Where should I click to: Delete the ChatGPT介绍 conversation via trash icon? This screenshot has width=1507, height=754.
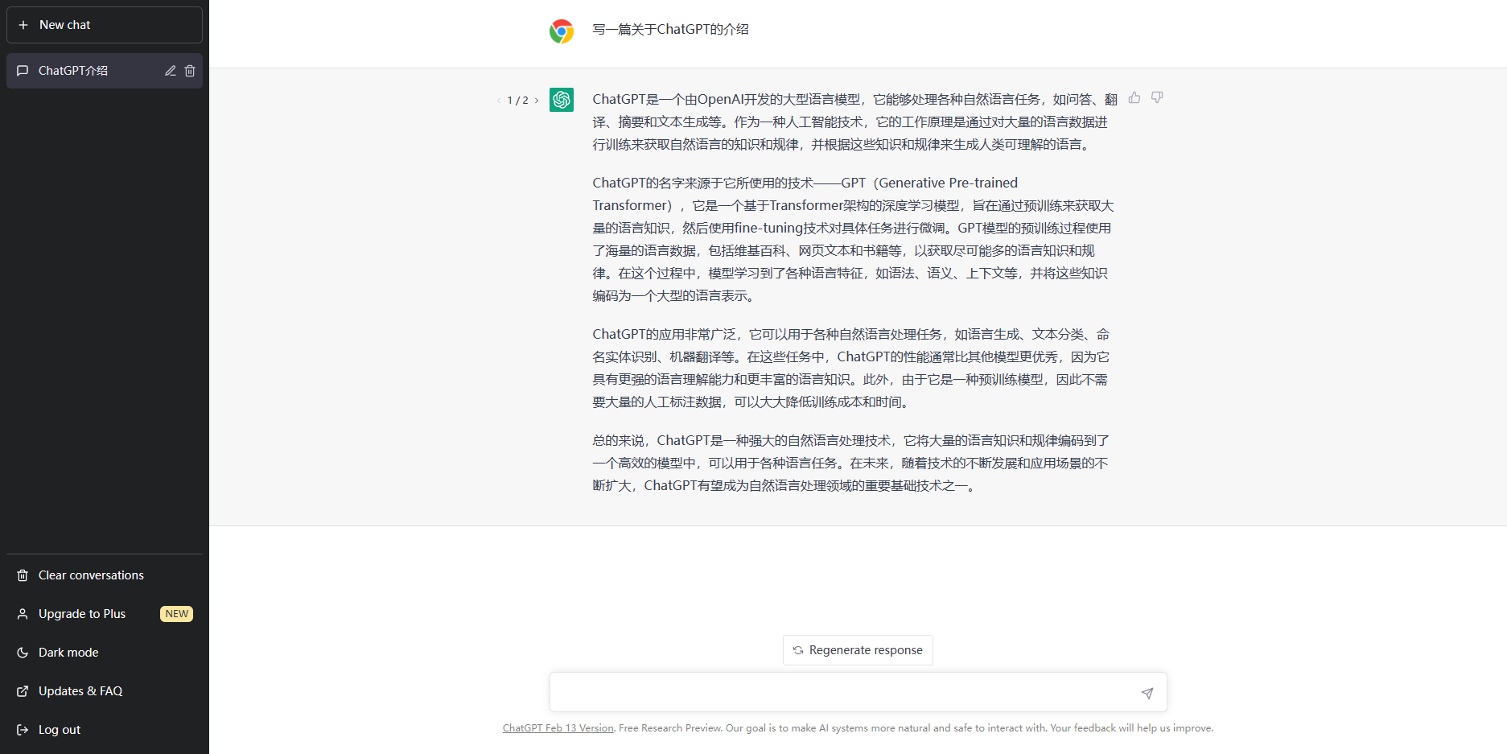pos(190,71)
